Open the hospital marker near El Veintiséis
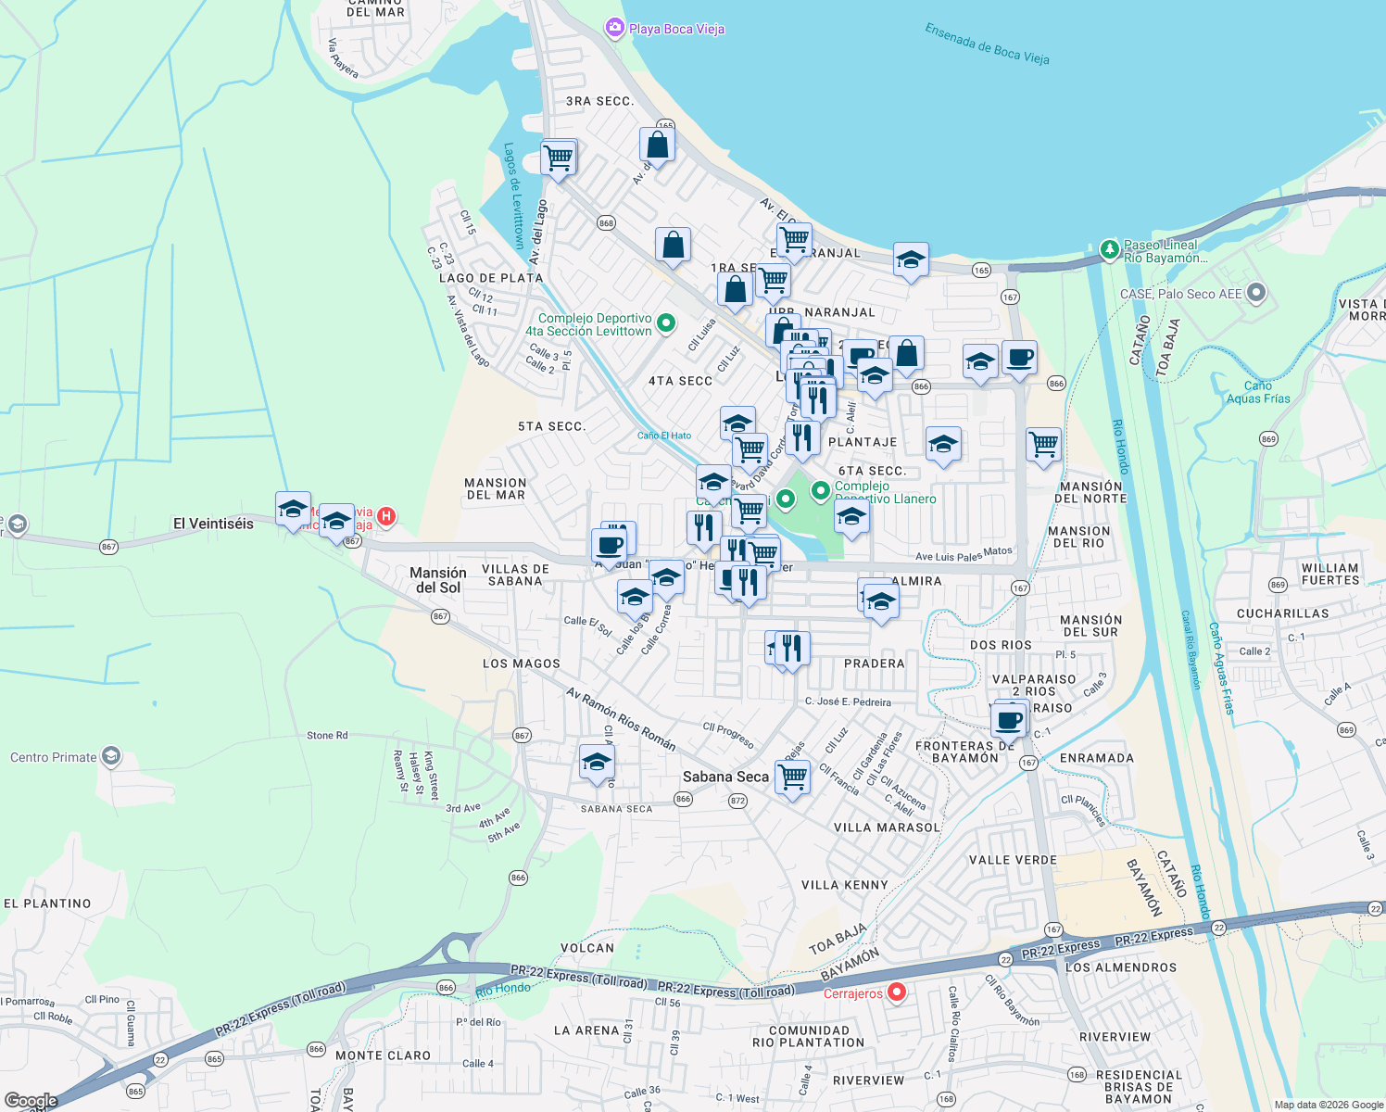This screenshot has width=1386, height=1112. (386, 517)
